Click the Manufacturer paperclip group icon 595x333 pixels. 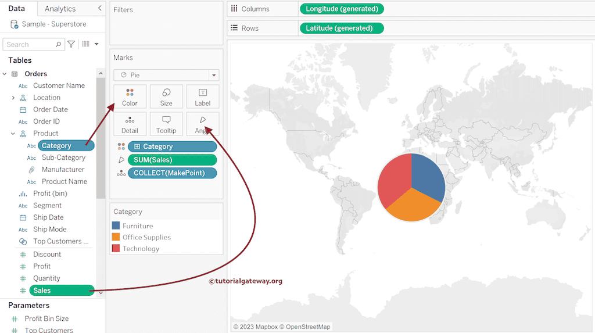pos(32,170)
